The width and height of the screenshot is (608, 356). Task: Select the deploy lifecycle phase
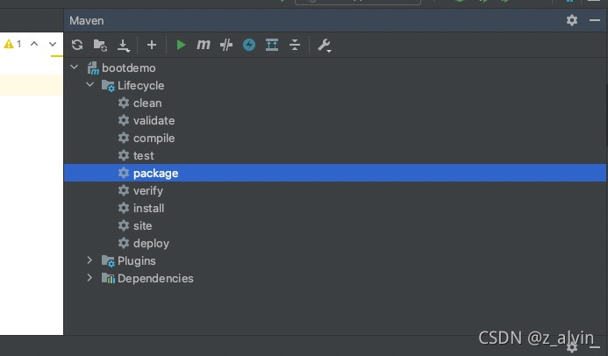pos(151,244)
